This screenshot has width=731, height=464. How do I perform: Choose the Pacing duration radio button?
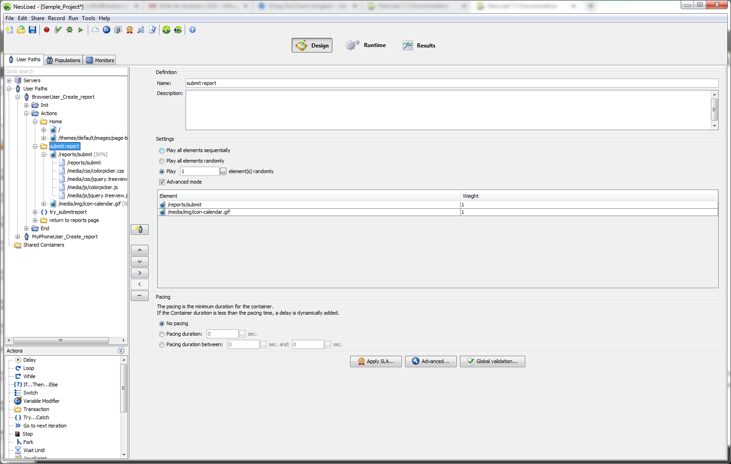[x=162, y=334]
